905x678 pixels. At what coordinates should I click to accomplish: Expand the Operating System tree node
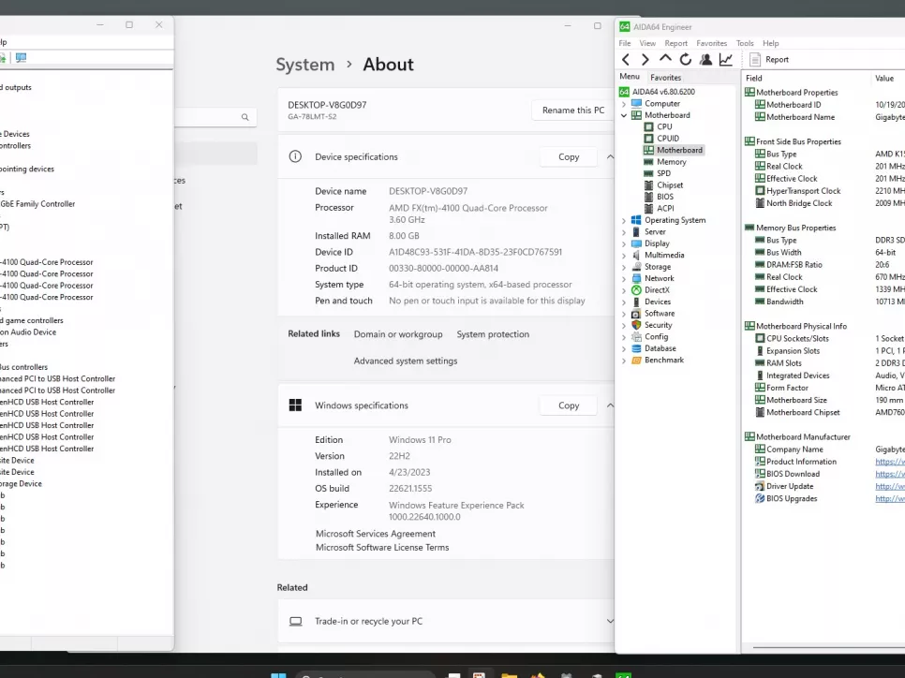pos(624,220)
